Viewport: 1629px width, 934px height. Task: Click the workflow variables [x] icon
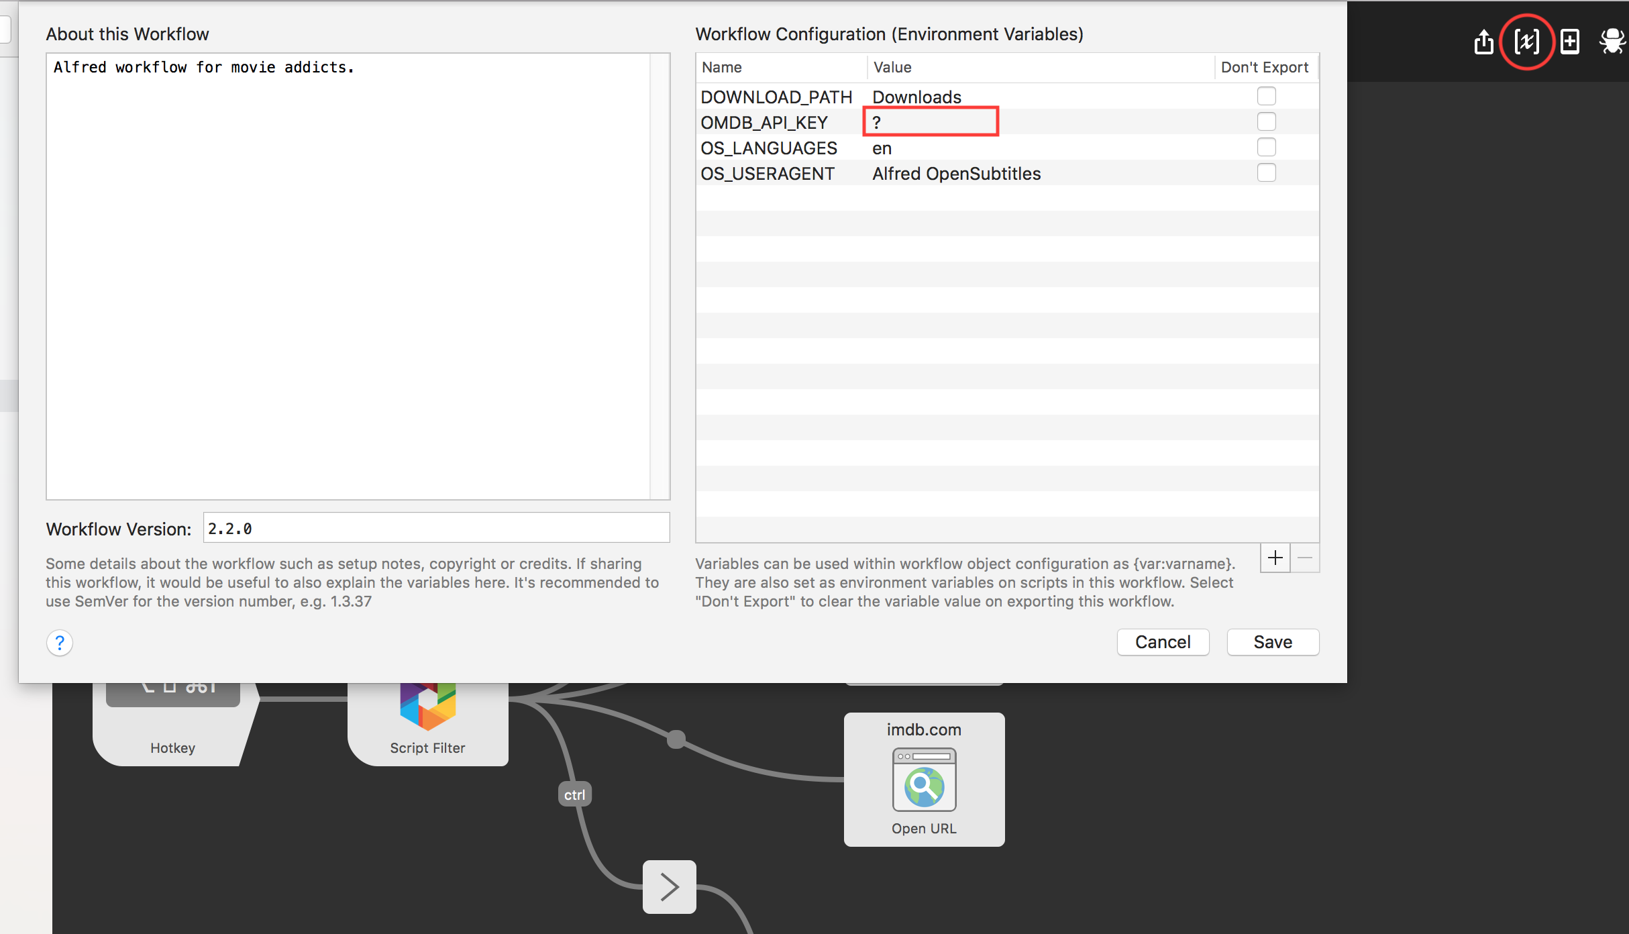coord(1526,42)
